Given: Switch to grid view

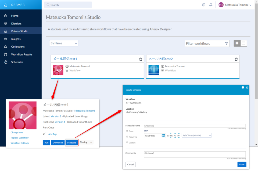Looking at the screenshot, I should click(237, 43).
